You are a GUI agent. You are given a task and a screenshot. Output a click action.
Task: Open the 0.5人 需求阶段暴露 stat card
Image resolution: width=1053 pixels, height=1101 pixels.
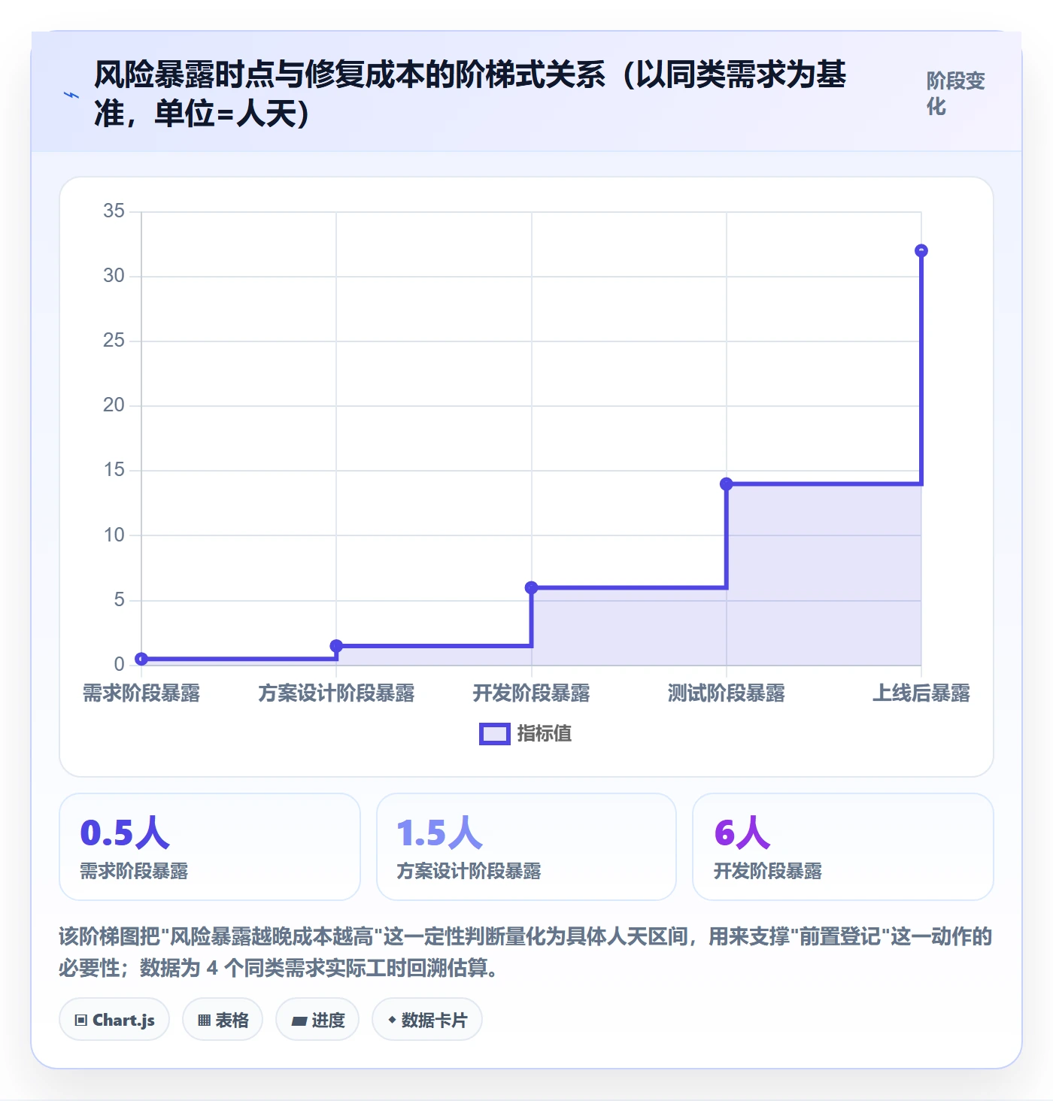click(x=210, y=847)
